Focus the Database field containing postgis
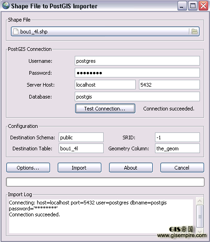Viewport: 210px width, 242px height. [x=137, y=96]
